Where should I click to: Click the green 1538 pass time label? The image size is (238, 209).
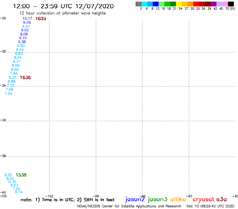(21, 175)
